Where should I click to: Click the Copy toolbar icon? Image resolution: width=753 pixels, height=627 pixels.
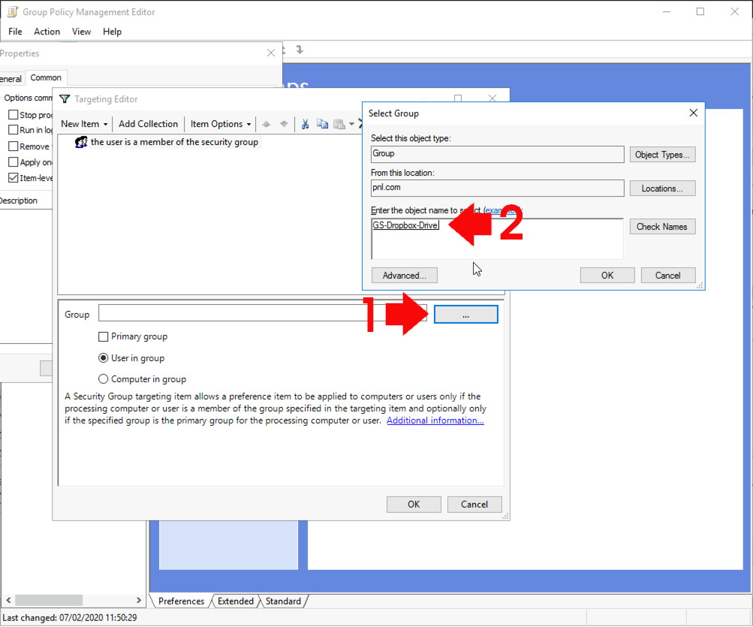pyautogui.click(x=322, y=124)
